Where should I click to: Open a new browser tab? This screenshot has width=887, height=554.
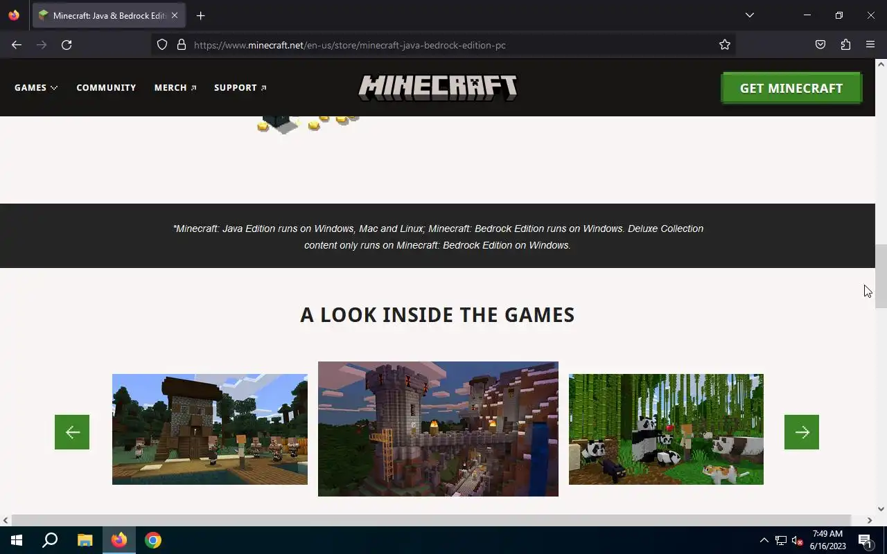click(200, 15)
